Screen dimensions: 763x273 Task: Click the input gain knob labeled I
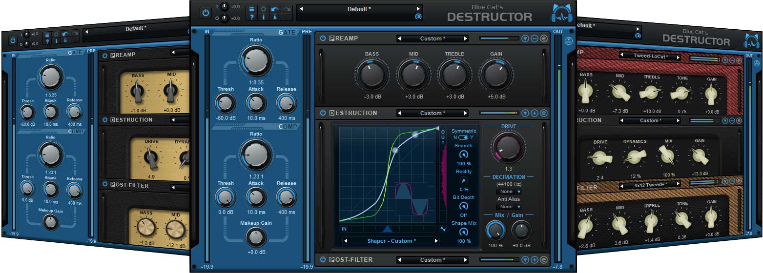click(224, 7)
